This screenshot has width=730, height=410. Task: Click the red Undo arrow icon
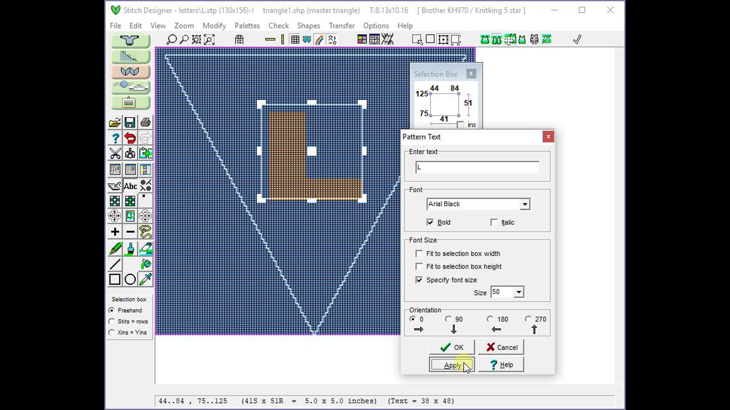coord(130,138)
